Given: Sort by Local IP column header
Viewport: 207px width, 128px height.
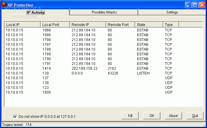Looking at the screenshot, I should [23, 25].
